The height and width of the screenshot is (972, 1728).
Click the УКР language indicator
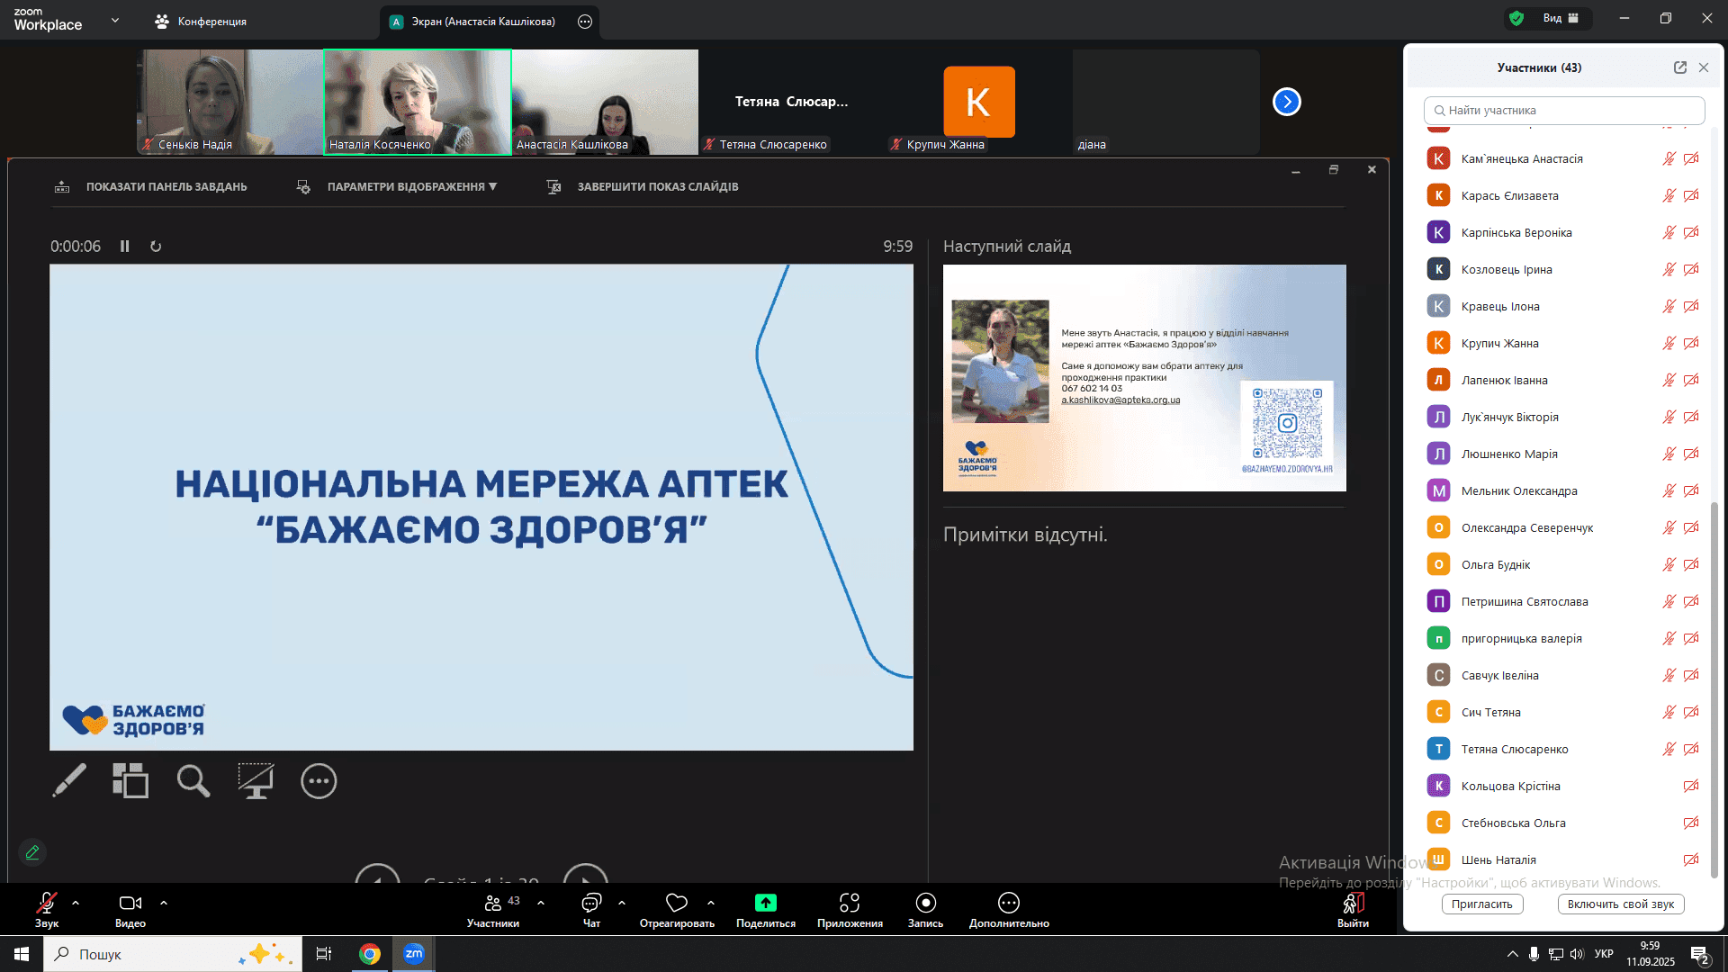[x=1604, y=954]
